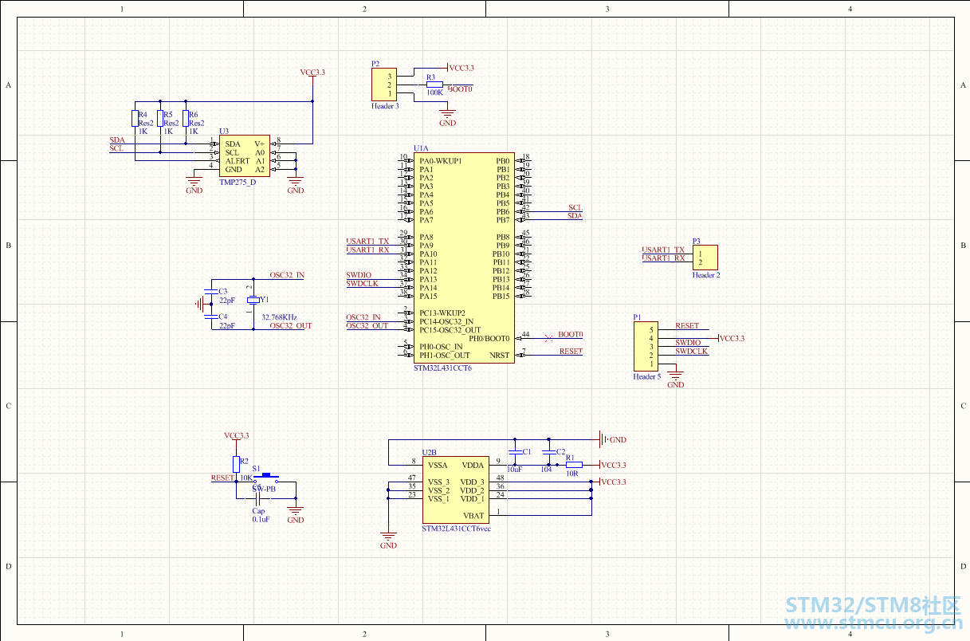The image size is (970, 641).
Task: Click the PC13-WKUP2 pin label
Action: click(442, 313)
